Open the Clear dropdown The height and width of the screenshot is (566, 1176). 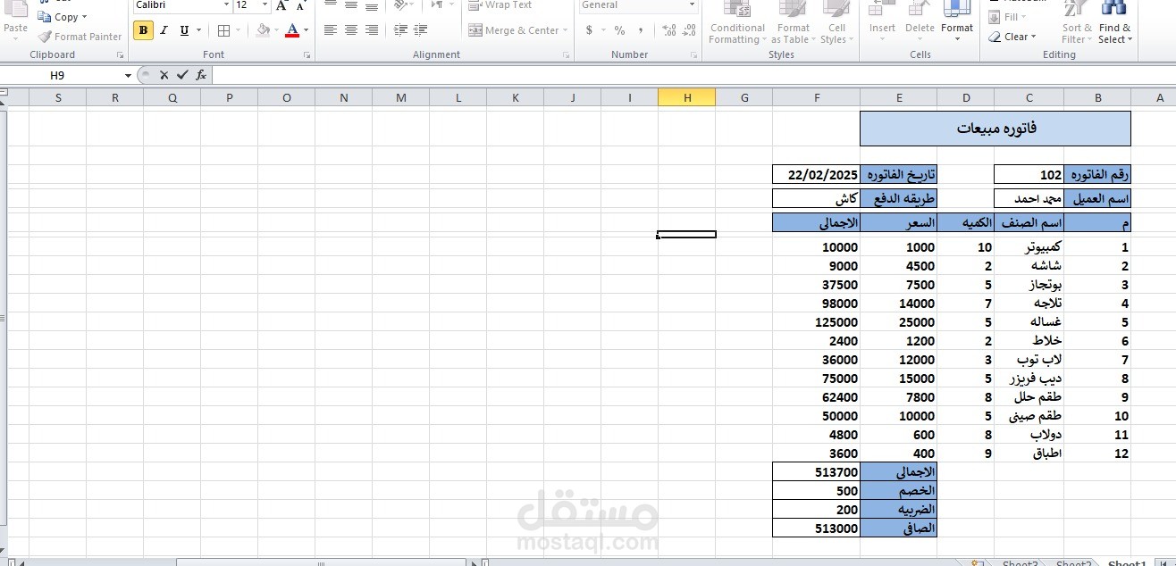click(x=1013, y=37)
